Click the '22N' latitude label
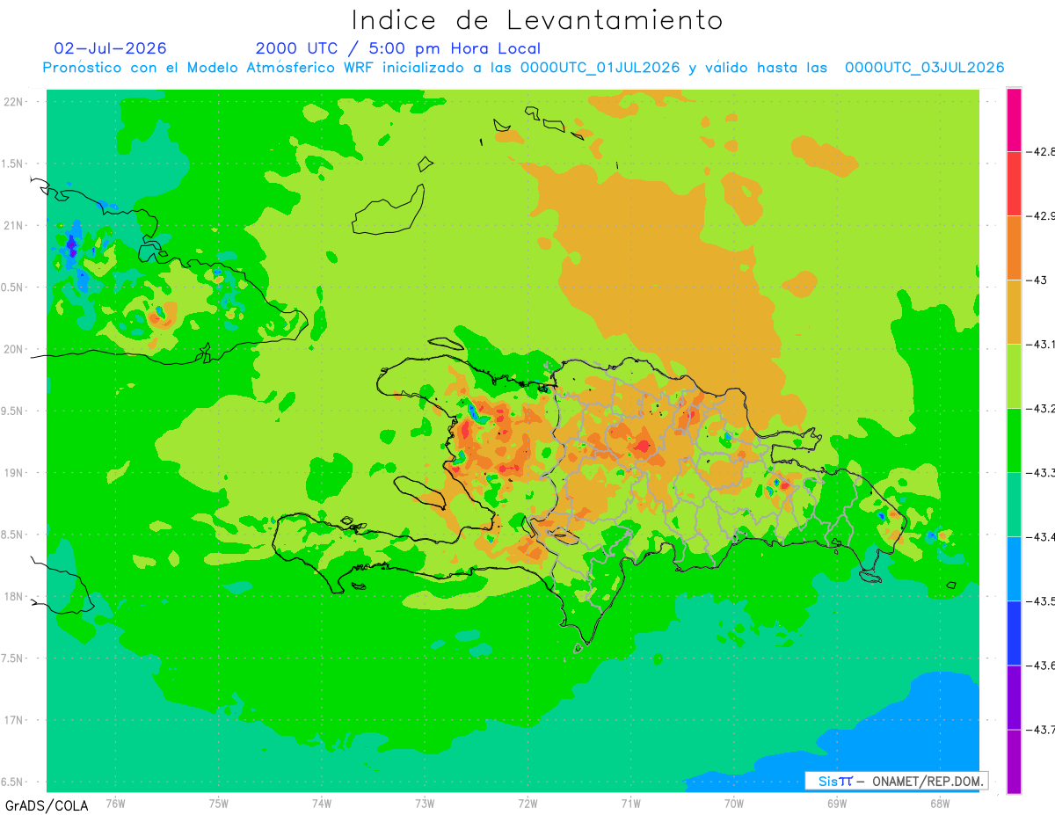 [x=13, y=101]
